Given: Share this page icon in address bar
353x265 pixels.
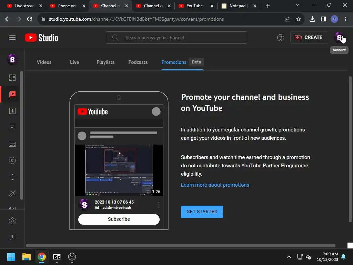Looking at the screenshot, I should pos(287,19).
